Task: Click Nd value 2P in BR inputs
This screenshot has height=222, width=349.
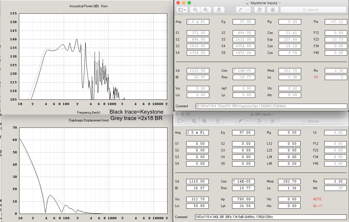Action: [x=335, y=188]
